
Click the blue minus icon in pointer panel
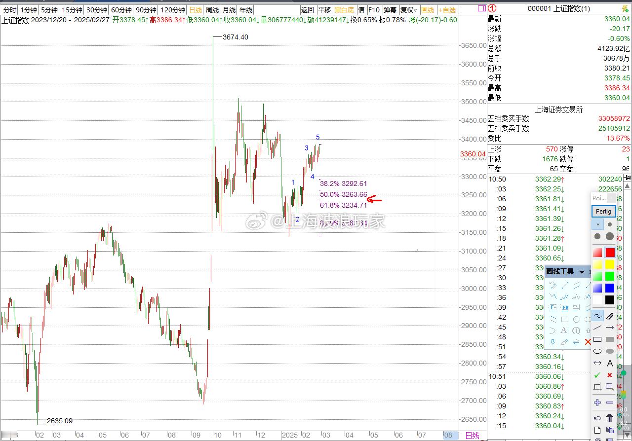610,403
